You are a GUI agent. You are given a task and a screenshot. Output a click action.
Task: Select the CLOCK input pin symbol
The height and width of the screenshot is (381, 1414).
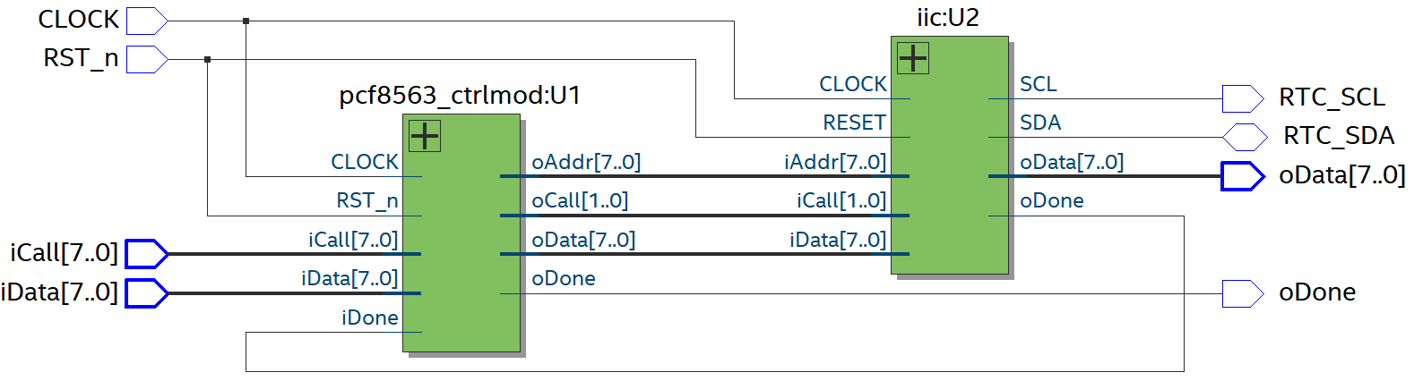147,21
